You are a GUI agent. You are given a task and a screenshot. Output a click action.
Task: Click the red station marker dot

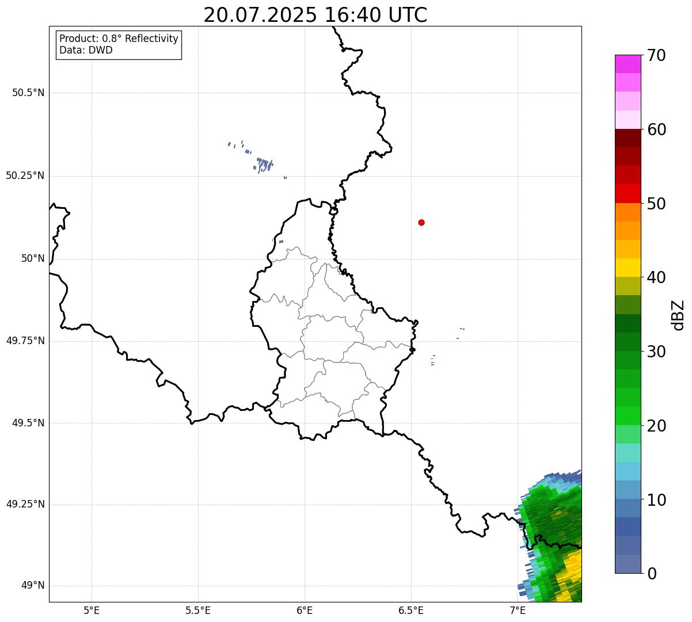coord(421,222)
